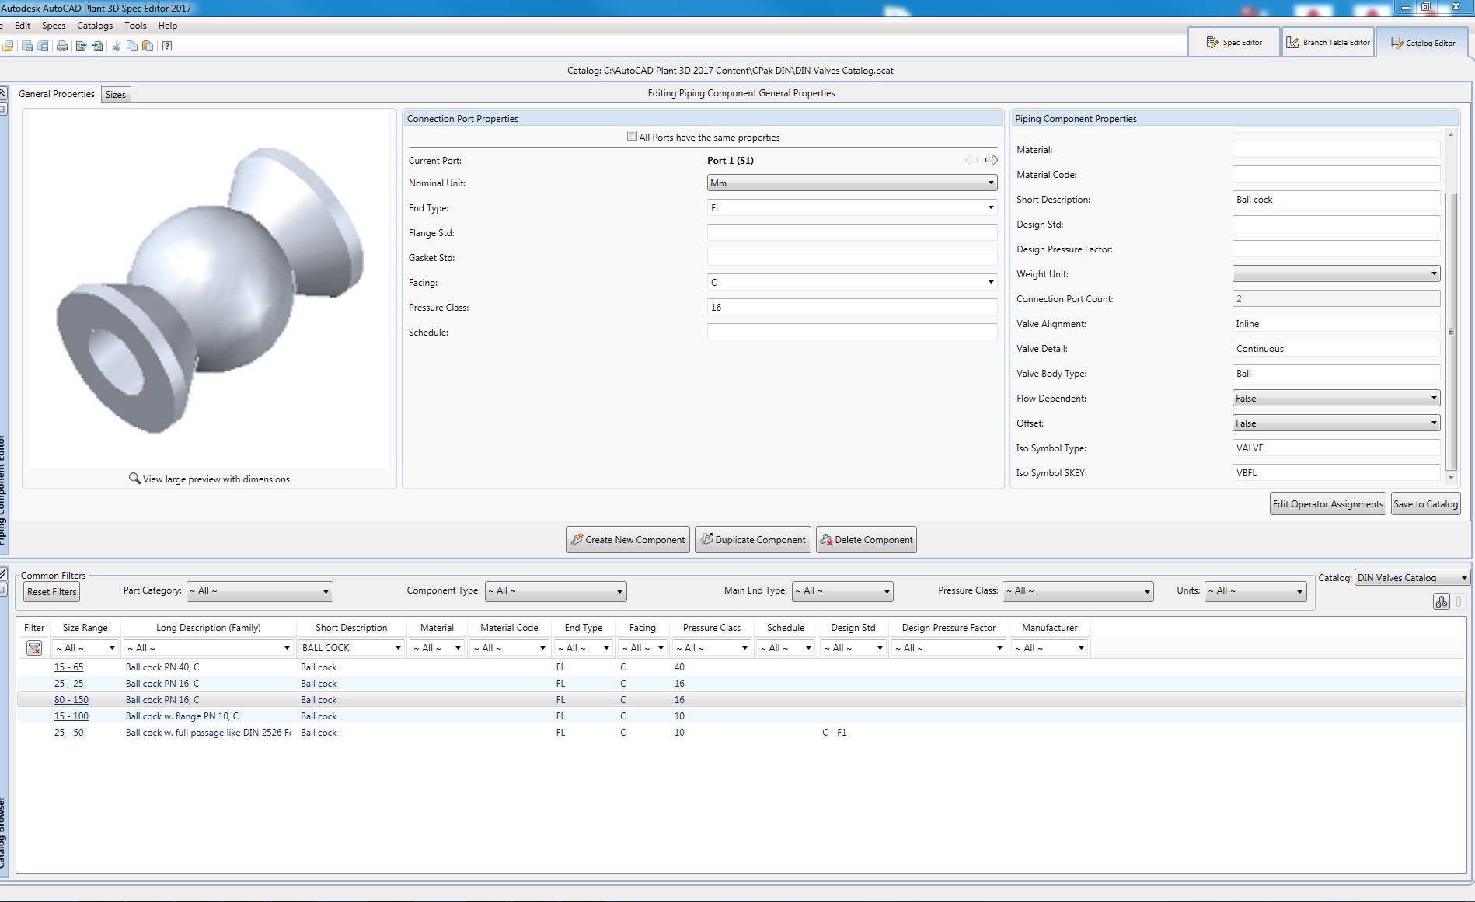The height and width of the screenshot is (902, 1475).
Task: Open the Component Type filter dropdown
Action: click(556, 591)
